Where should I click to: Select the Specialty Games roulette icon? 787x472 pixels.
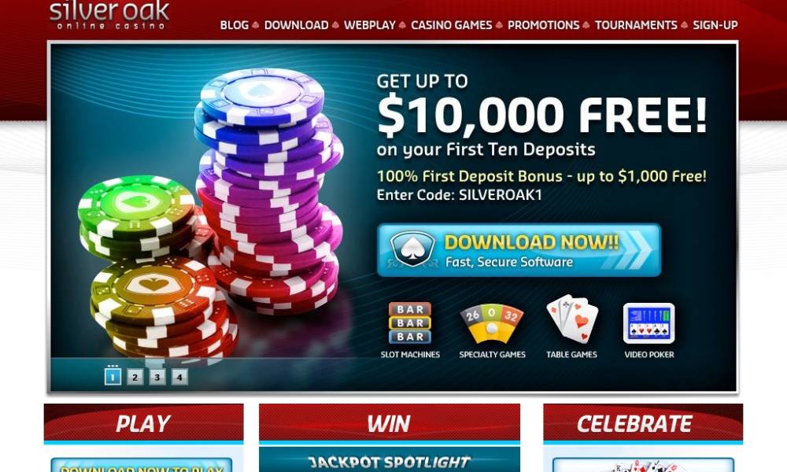(492, 323)
